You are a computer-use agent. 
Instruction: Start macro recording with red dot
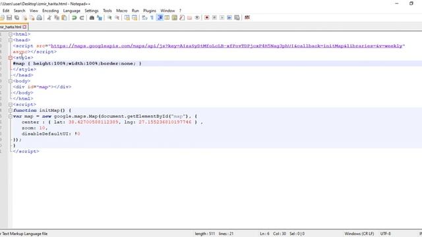pos(206,18)
